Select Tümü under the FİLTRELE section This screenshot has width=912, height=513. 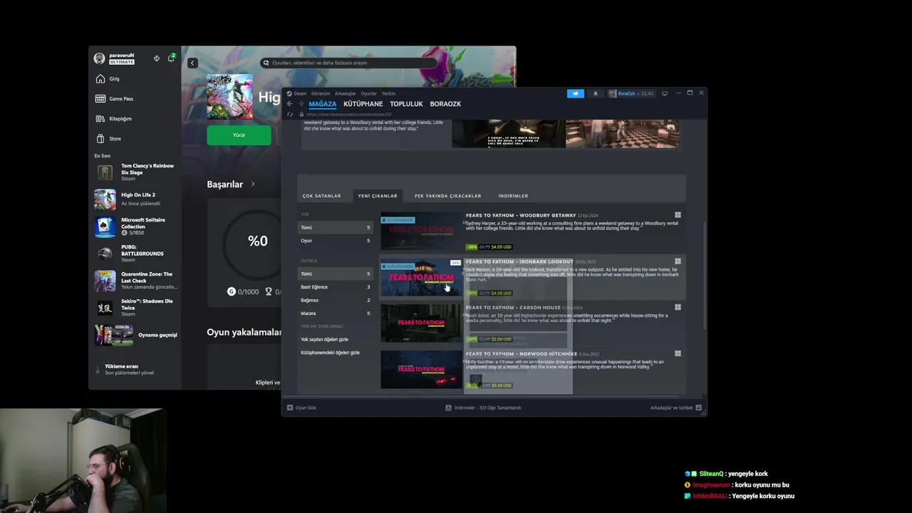[335, 274]
